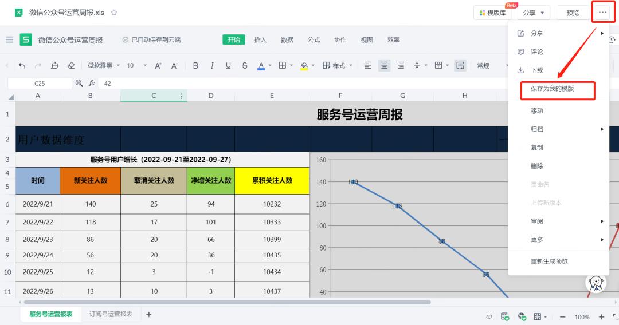Open the 常规 number format dropdown
The image size is (619, 325).
(492, 65)
